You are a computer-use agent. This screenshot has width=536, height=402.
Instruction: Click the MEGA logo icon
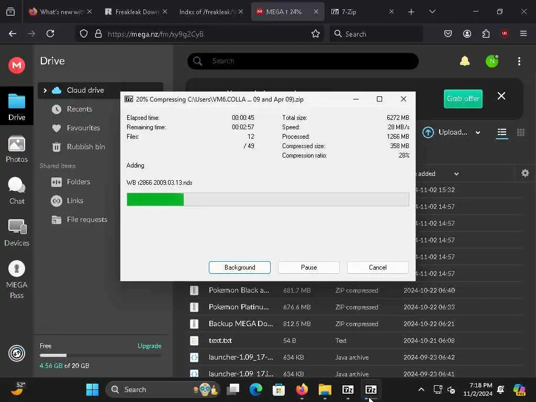tap(17, 65)
